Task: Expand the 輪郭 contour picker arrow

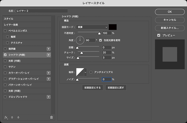Action: tap(85, 72)
